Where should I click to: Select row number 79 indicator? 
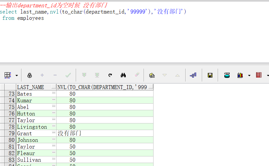pos(10,133)
